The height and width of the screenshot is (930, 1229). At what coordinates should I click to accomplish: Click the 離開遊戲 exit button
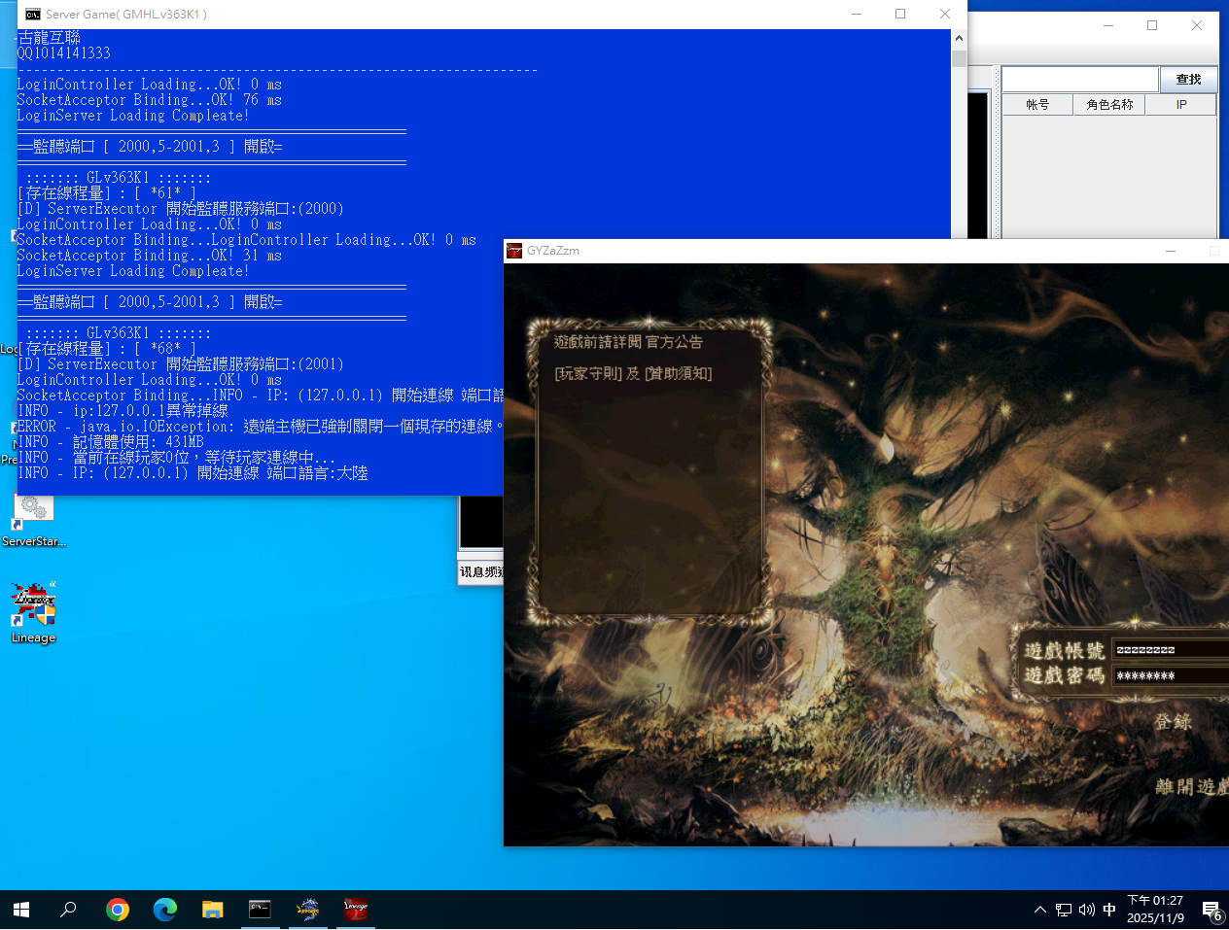[1192, 786]
